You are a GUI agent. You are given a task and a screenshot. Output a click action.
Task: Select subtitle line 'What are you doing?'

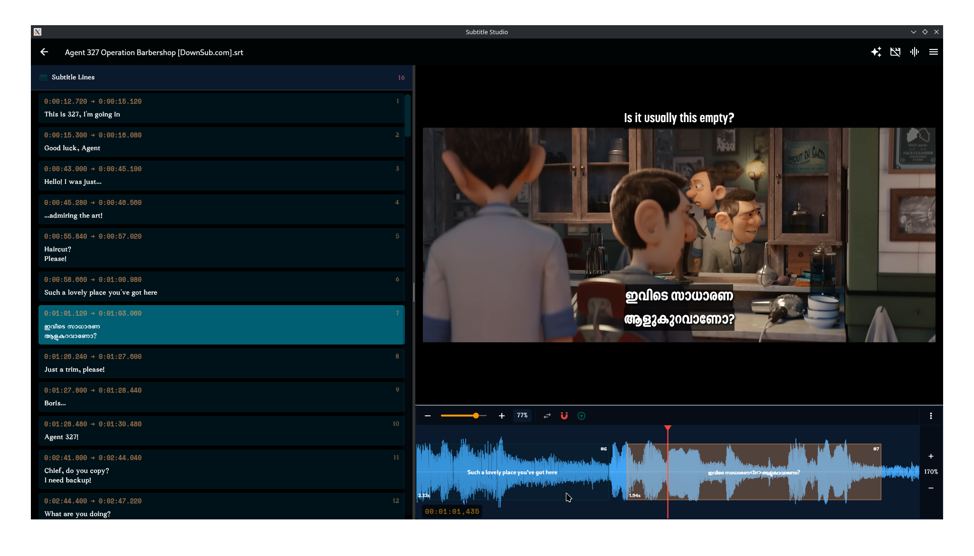pyautogui.click(x=221, y=507)
